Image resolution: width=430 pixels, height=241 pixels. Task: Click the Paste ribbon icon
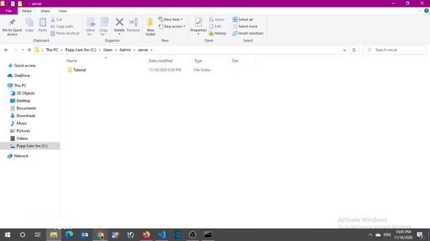pyautogui.click(x=42, y=22)
